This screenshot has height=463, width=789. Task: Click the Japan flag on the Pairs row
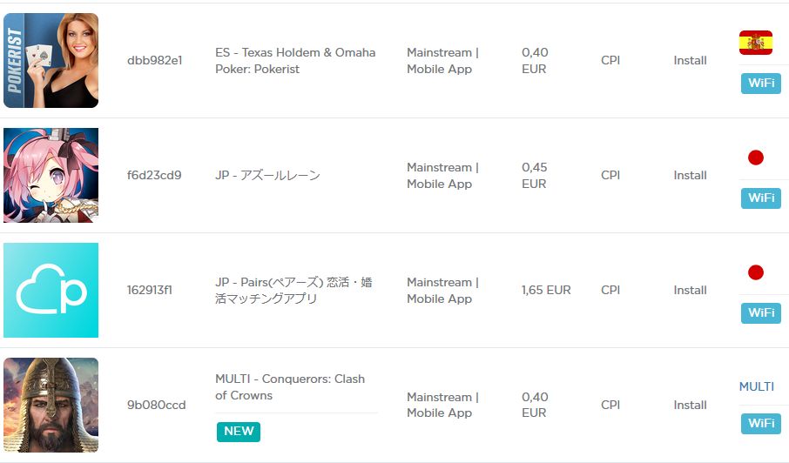756,272
